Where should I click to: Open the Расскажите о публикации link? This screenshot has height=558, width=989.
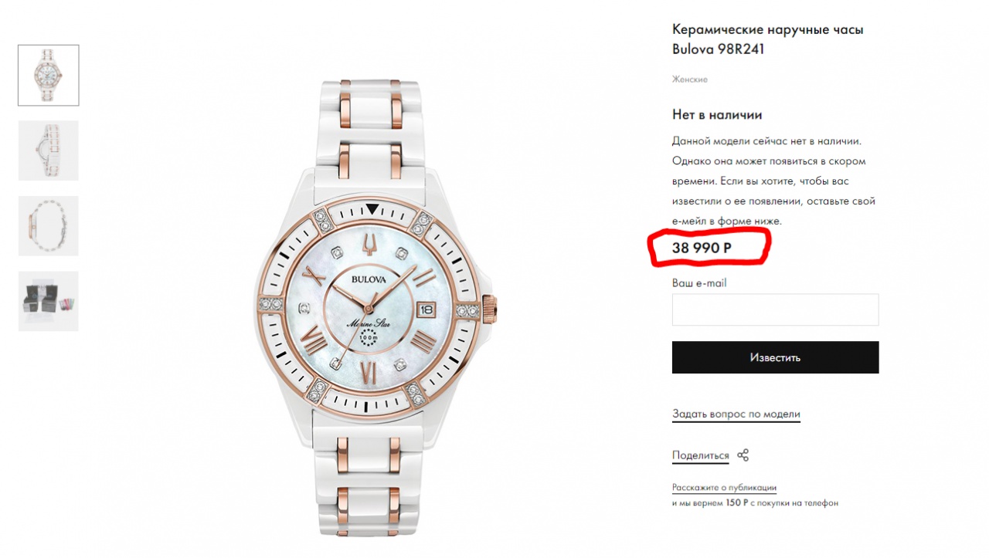(724, 488)
